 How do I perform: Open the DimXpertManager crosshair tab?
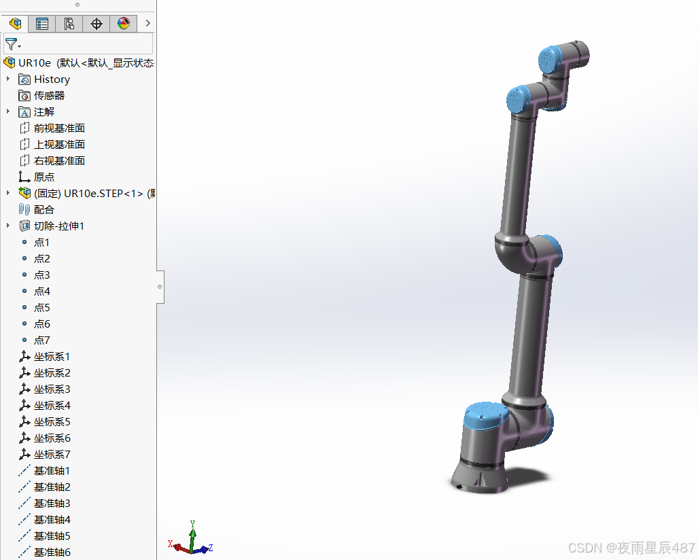click(96, 23)
